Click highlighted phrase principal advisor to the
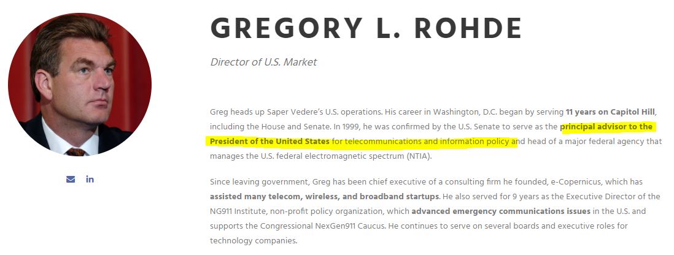The image size is (674, 255). [606, 127]
